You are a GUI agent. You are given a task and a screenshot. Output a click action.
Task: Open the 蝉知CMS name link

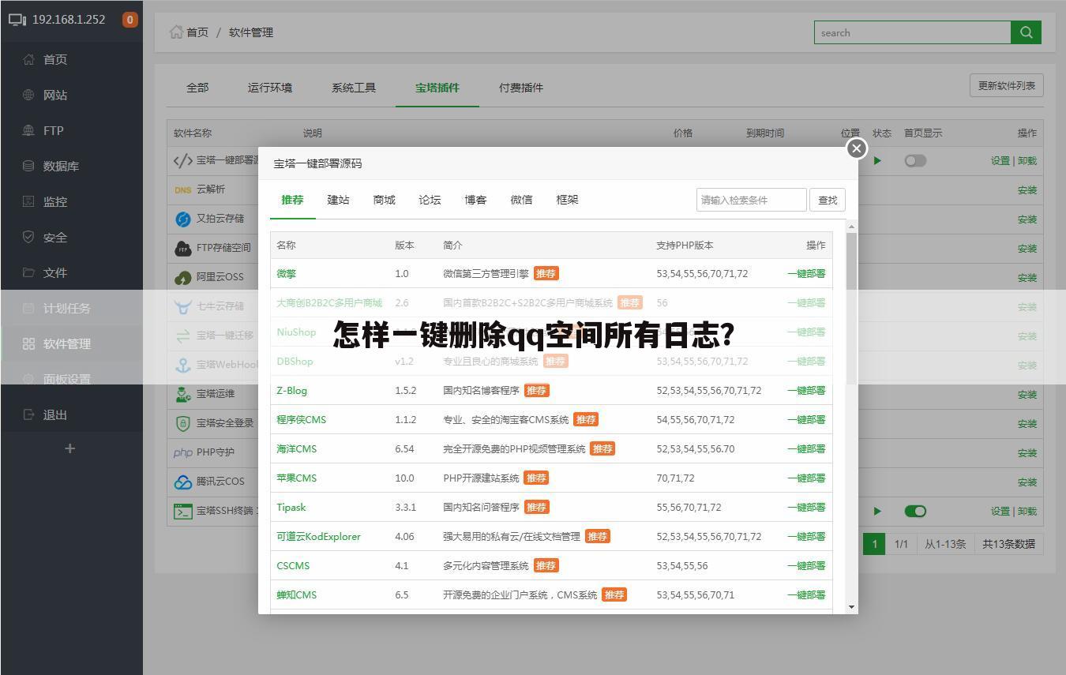pos(296,595)
